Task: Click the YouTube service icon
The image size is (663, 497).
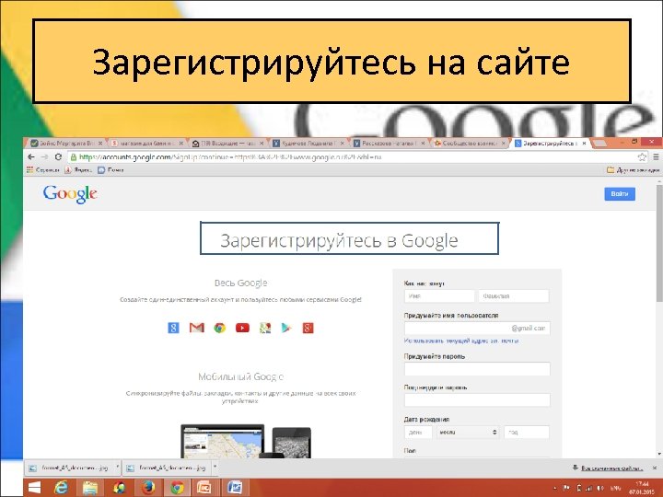Action: click(242, 328)
